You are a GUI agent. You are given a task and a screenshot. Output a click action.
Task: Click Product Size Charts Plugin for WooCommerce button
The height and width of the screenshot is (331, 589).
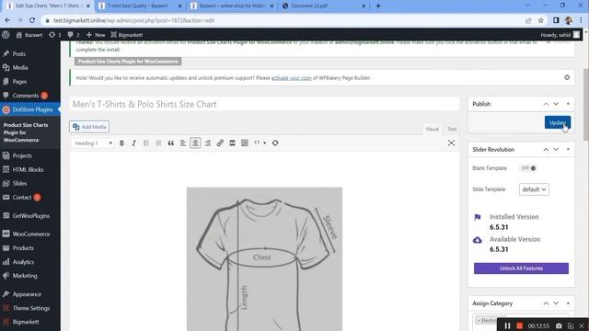click(x=128, y=62)
